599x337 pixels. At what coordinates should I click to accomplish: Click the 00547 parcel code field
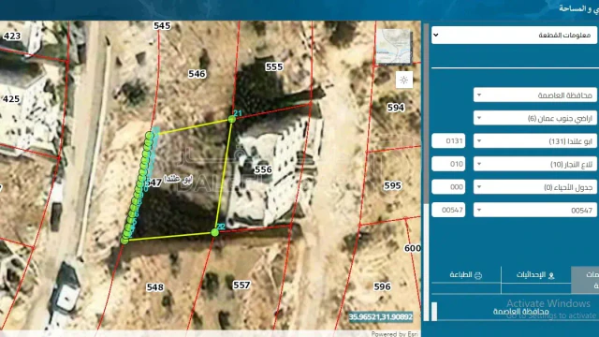(448, 210)
